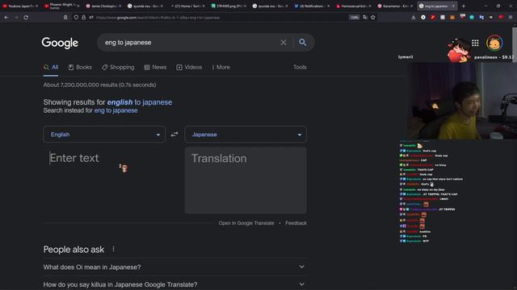Image resolution: width=517 pixels, height=290 pixels.
Task: Click the 'english to japanese' corrected link
Action: [140, 102]
